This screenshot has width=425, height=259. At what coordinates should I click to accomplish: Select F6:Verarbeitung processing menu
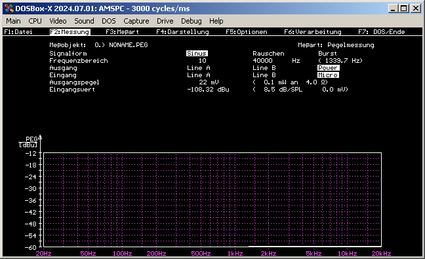pyautogui.click(x=312, y=32)
